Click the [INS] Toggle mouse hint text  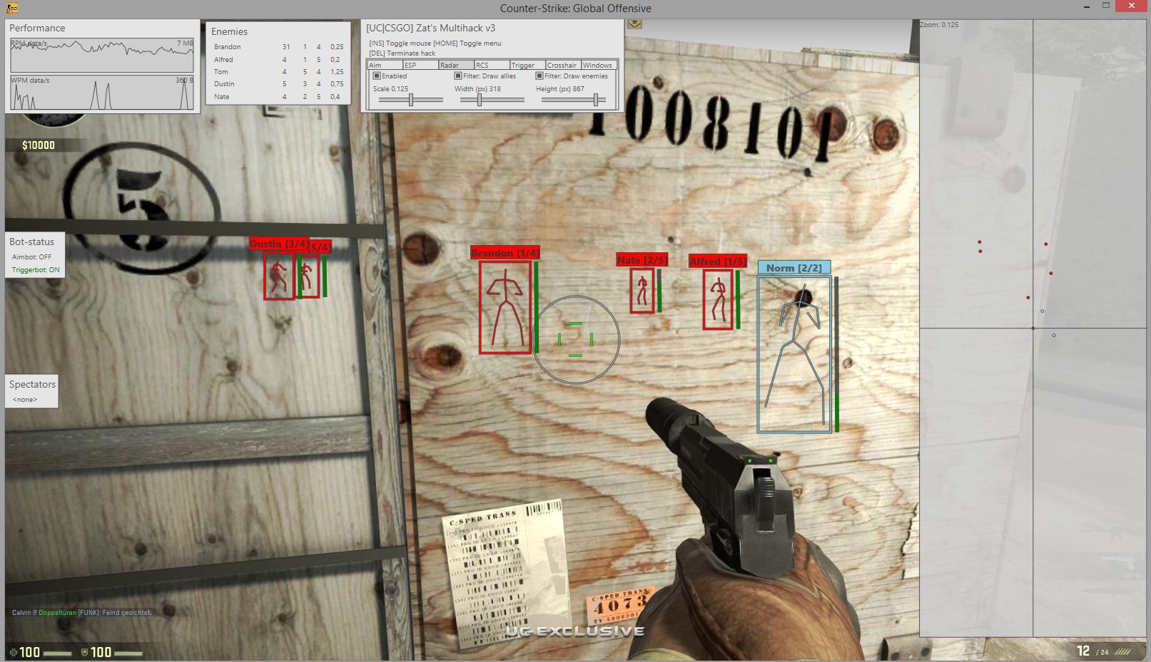[x=400, y=43]
